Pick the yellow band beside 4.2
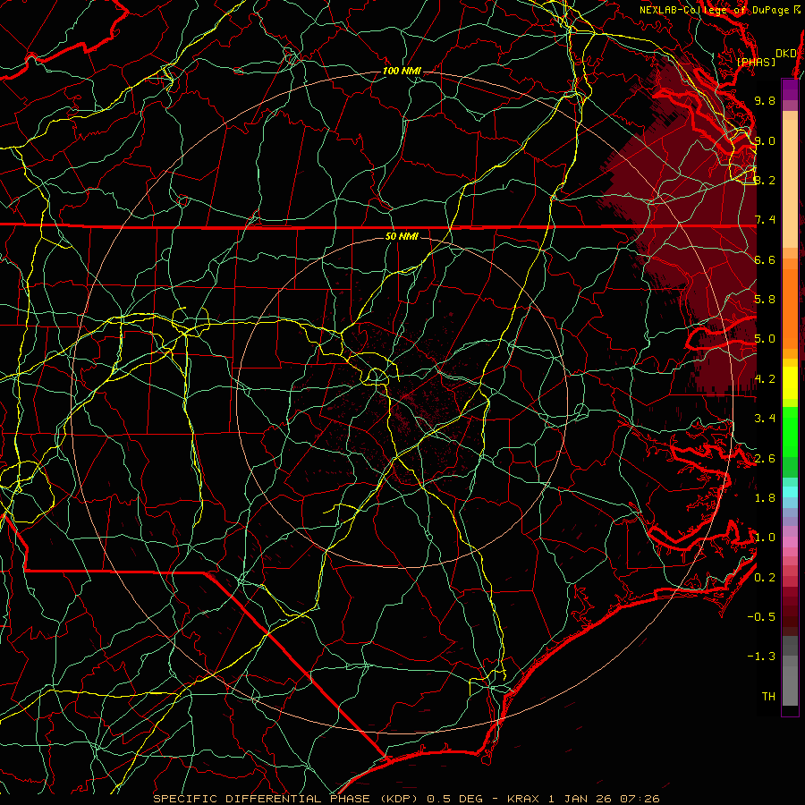This screenshot has width=805, height=805. click(x=790, y=383)
